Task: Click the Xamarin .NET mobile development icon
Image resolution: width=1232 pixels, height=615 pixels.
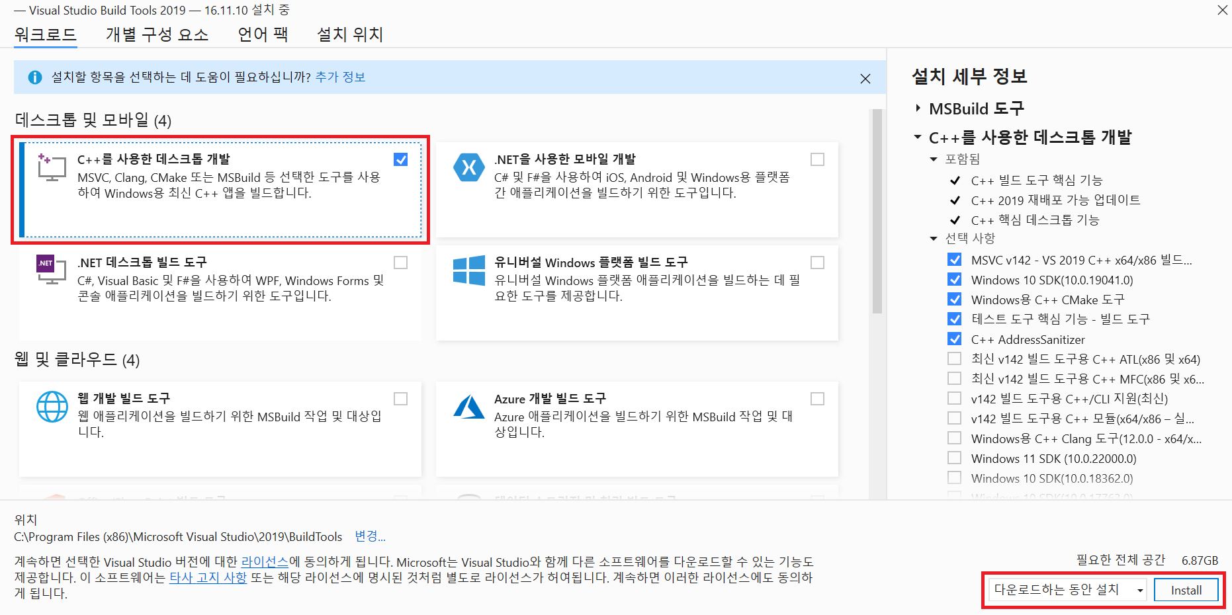Action: [469, 167]
